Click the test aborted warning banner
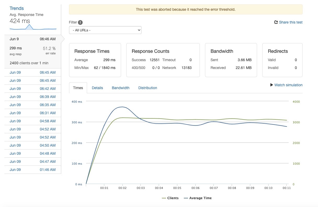 click(186, 9)
